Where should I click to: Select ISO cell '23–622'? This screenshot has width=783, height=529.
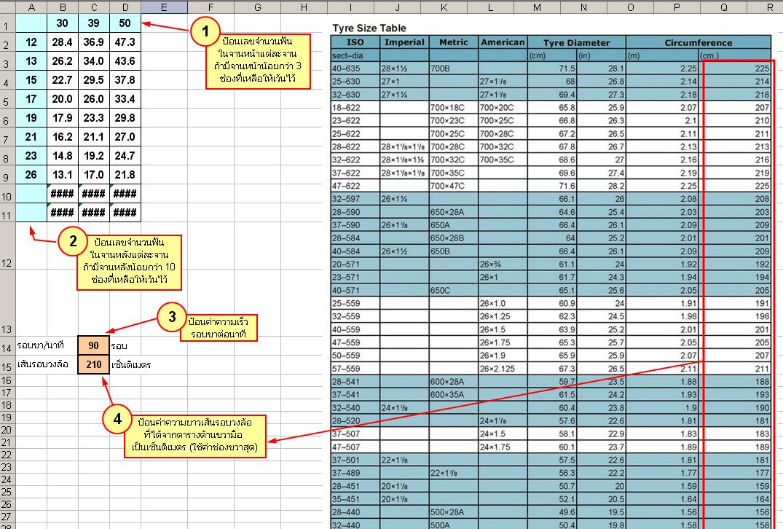pyautogui.click(x=355, y=120)
